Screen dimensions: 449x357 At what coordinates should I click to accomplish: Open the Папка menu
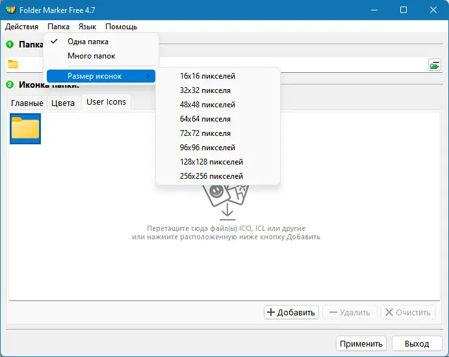coord(58,27)
